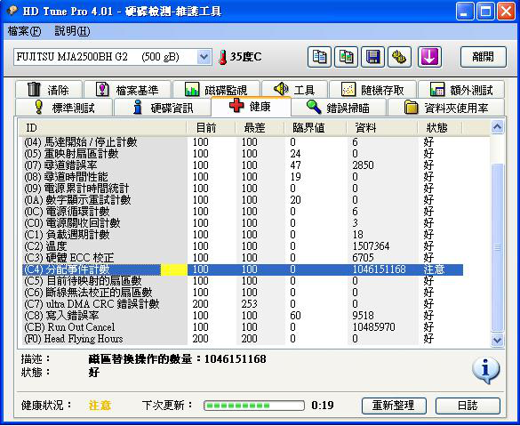The width and height of the screenshot is (520, 426).
Task: Click the purple down-arrow minimize-to-tray icon
Action: click(429, 57)
